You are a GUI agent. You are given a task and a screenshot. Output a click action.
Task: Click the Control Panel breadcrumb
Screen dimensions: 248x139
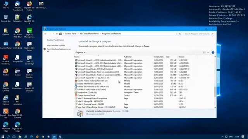[71, 34]
